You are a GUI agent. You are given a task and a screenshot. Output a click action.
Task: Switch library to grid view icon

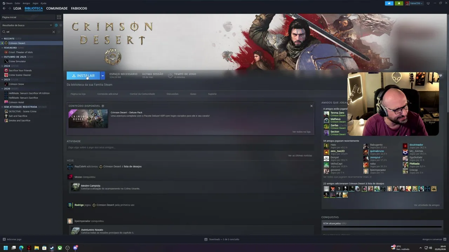click(59, 17)
